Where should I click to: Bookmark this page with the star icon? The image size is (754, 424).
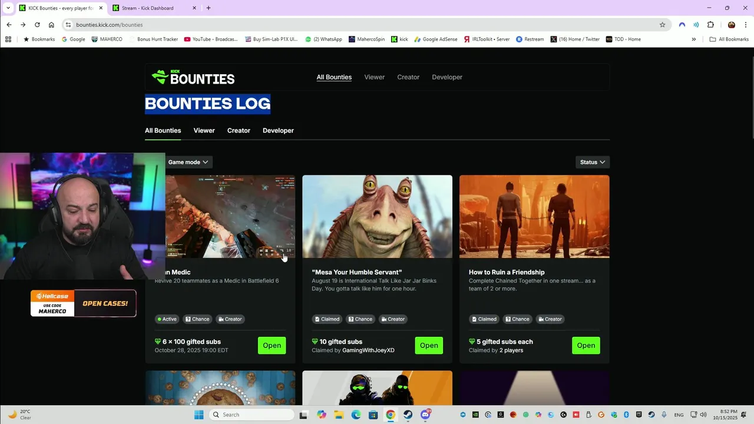tap(662, 25)
